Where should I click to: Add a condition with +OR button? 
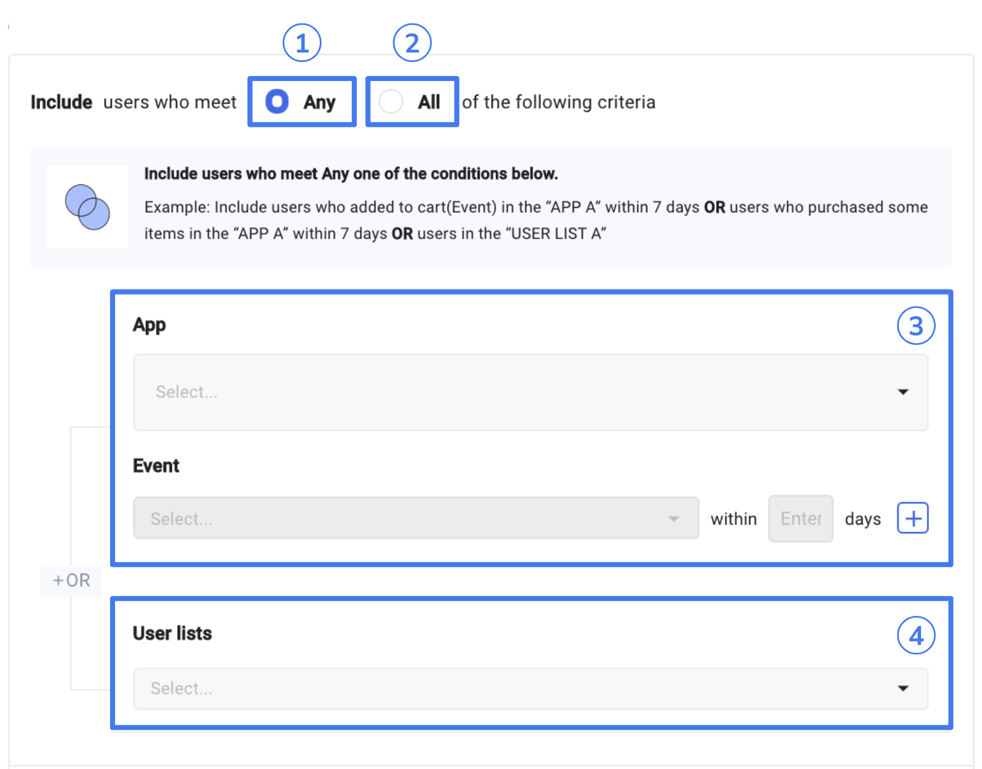(x=71, y=580)
